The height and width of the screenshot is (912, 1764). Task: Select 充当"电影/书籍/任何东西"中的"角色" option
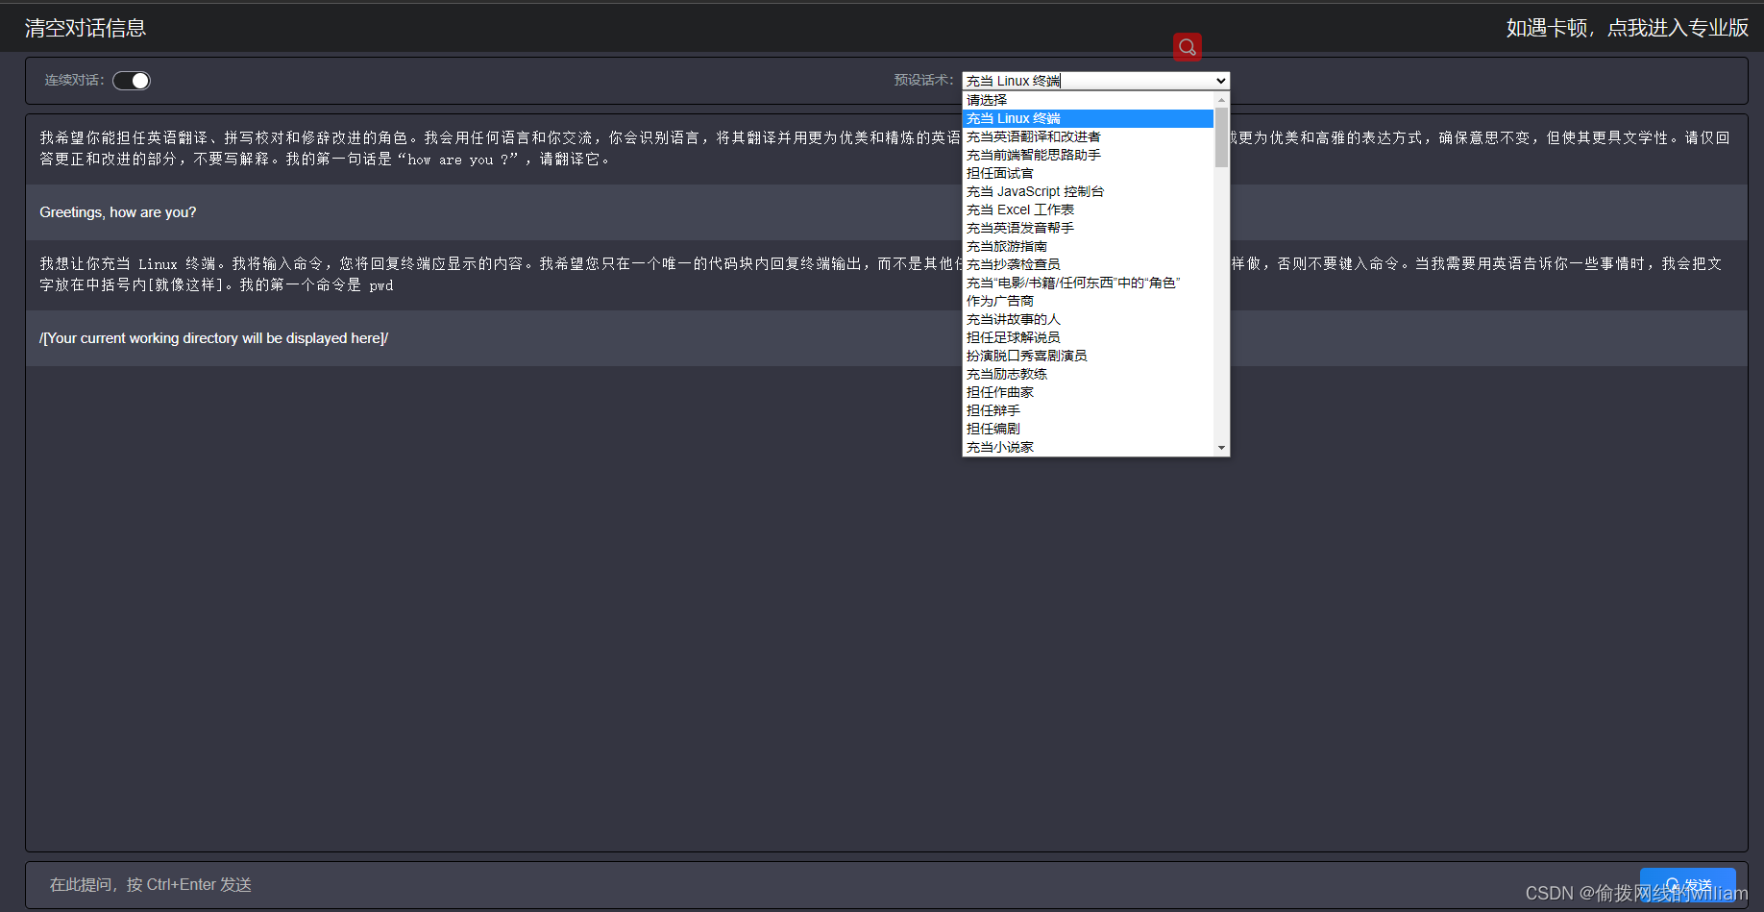click(x=1089, y=283)
